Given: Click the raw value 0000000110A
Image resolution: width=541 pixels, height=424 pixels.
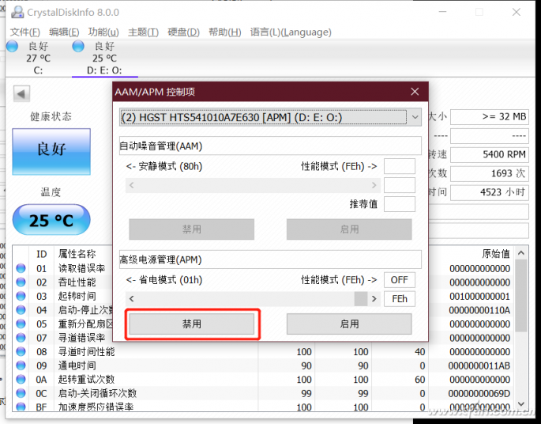Looking at the screenshot, I should pyautogui.click(x=479, y=310).
